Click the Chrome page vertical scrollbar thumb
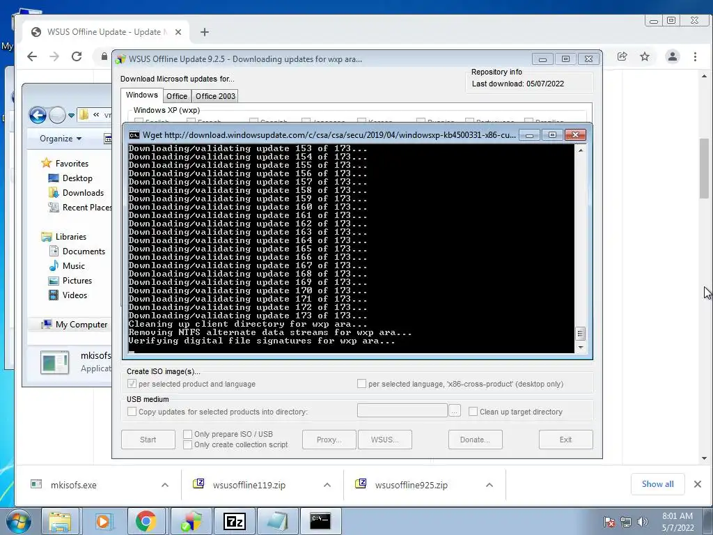The height and width of the screenshot is (535, 713). (x=705, y=169)
